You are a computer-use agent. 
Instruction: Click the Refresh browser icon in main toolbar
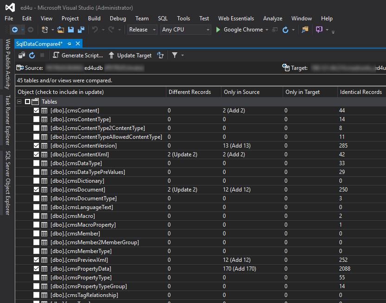(x=285, y=30)
